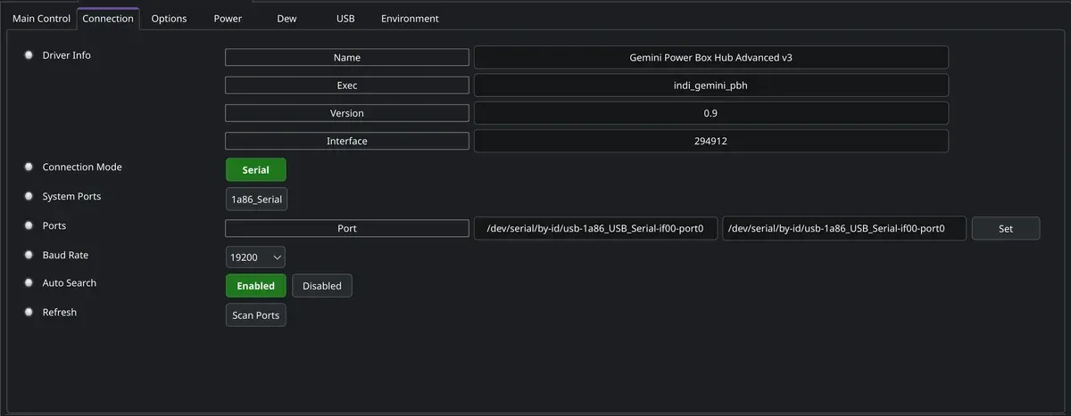Turn off Auto Search with the Disabled button
The width and height of the screenshot is (1071, 416).
322,286
